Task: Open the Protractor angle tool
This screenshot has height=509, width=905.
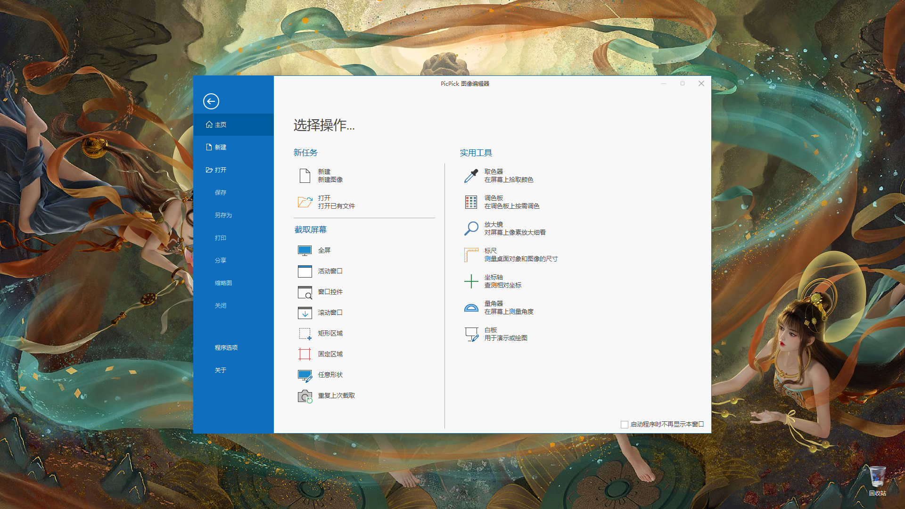Action: (471, 308)
